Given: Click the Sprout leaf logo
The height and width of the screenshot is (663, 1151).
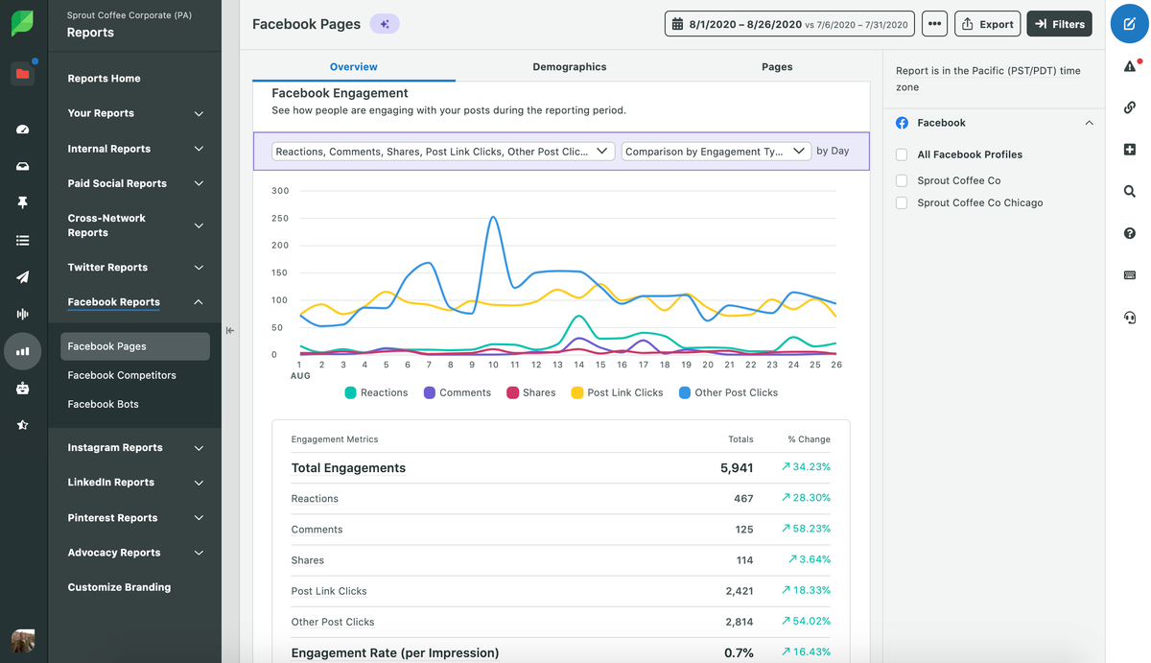Looking at the screenshot, I should click(23, 24).
